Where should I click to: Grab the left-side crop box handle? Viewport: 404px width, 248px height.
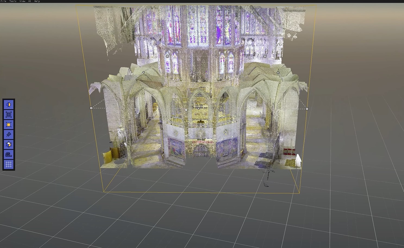coord(91,108)
